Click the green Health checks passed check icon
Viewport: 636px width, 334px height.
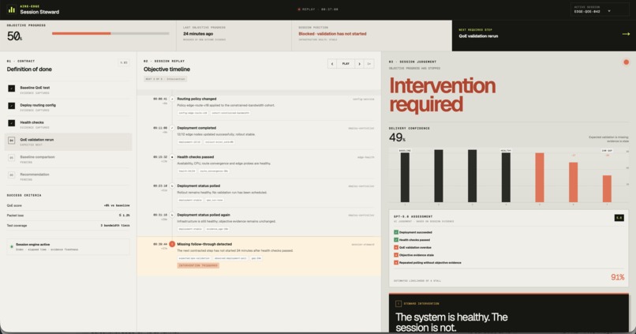396,240
